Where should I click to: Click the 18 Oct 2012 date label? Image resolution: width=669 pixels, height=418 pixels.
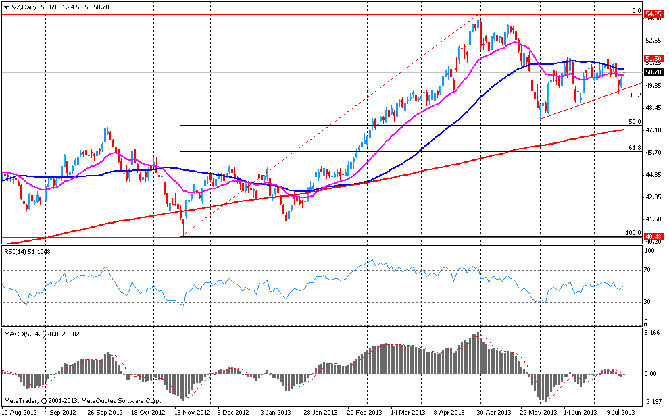(x=148, y=413)
